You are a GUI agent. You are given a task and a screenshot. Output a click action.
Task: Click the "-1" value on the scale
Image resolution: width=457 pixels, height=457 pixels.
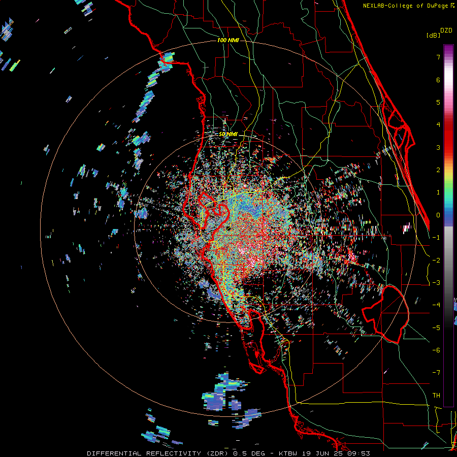(x=436, y=238)
